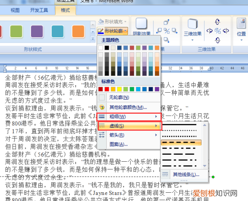This screenshot has width=248, height=201.
Task: Select the purple shape style swatch
Action: point(37,31)
